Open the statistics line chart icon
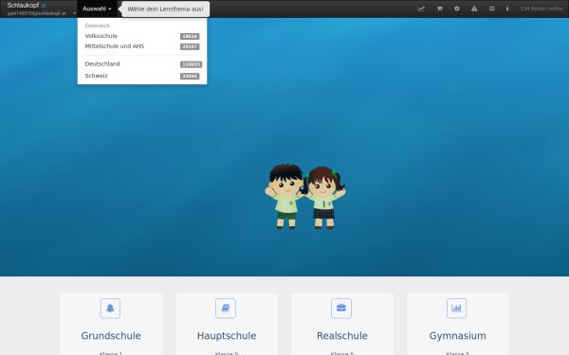 tap(421, 9)
